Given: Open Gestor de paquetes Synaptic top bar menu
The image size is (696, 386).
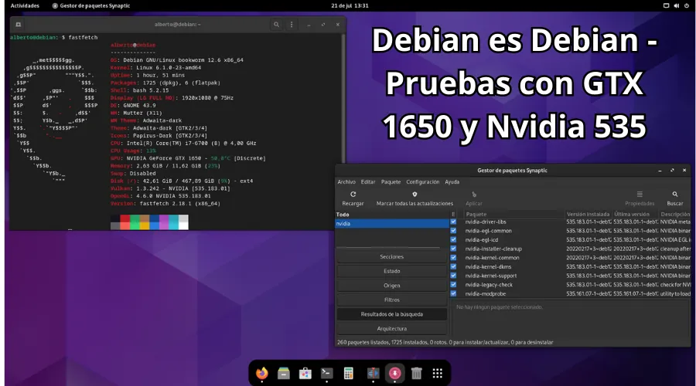Looking at the screenshot, I should [91, 5].
